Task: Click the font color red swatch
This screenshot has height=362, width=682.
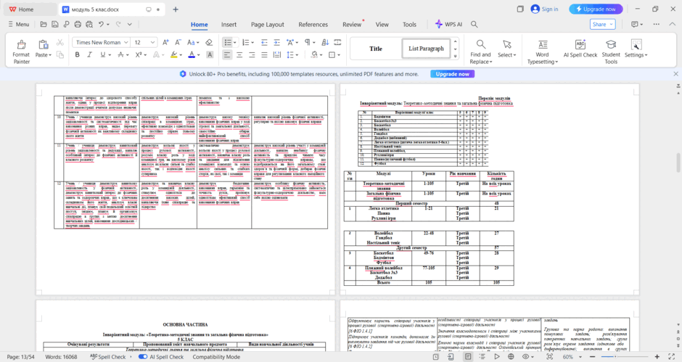Action: pyautogui.click(x=192, y=55)
